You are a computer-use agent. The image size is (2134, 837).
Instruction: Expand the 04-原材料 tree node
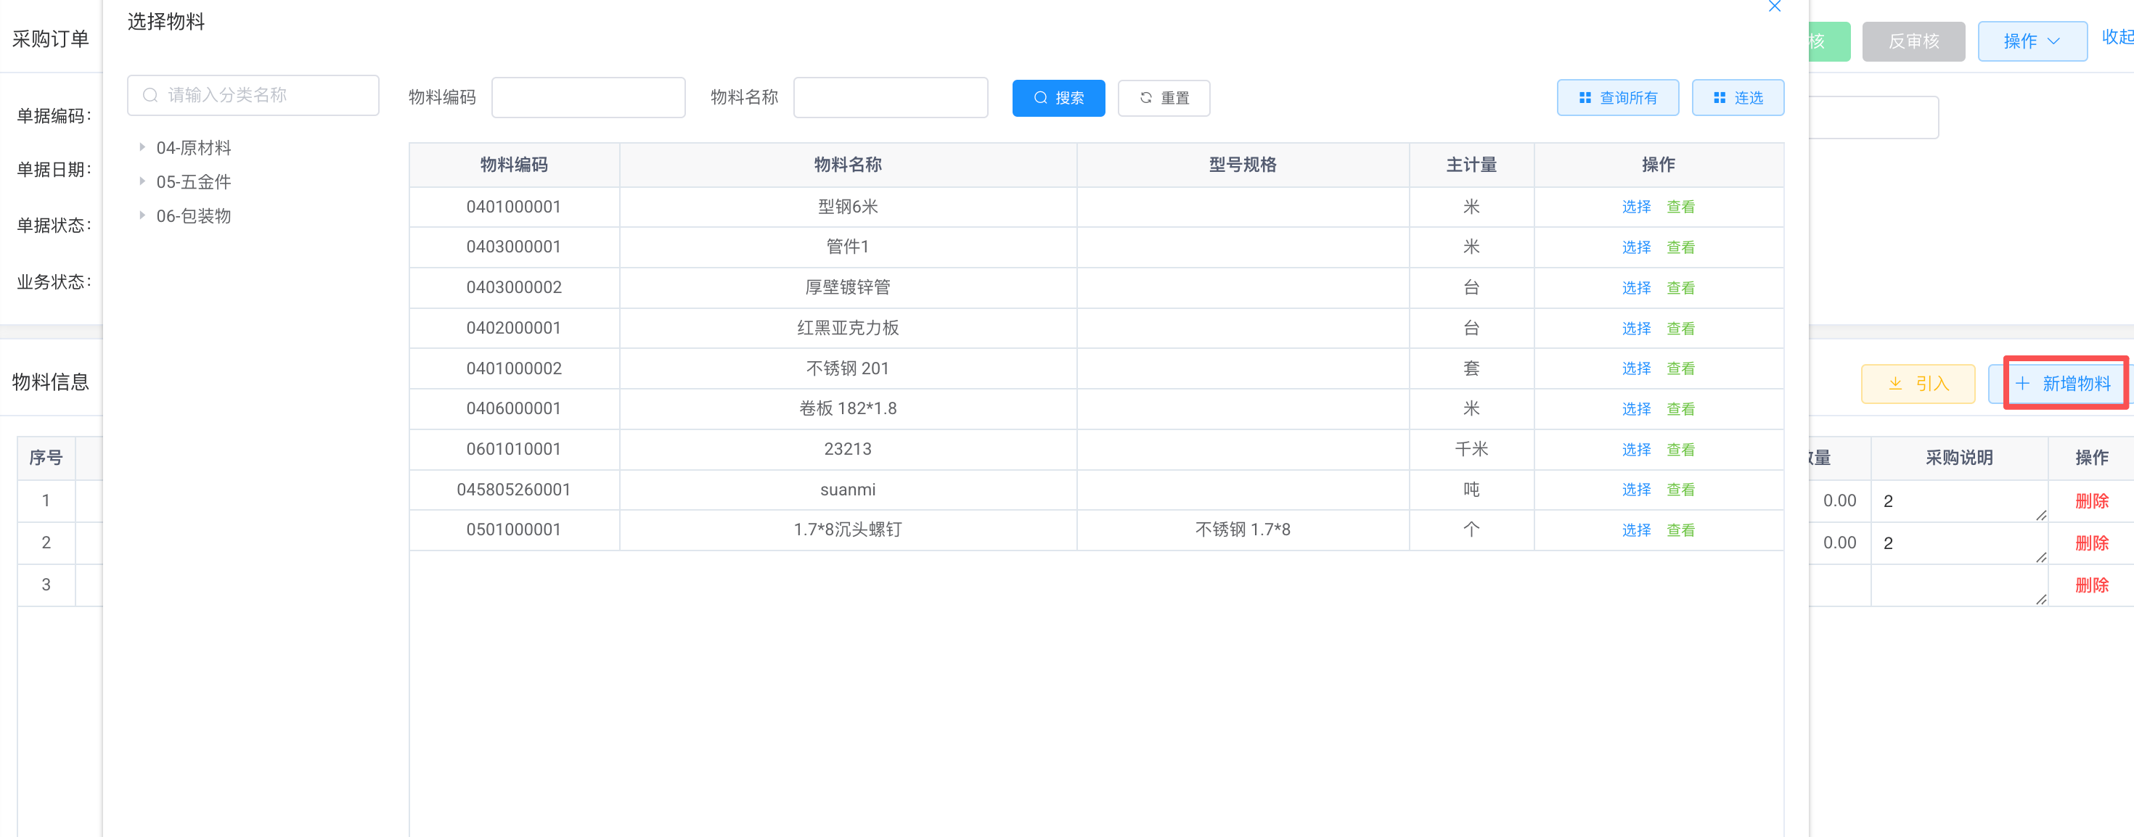tap(142, 147)
